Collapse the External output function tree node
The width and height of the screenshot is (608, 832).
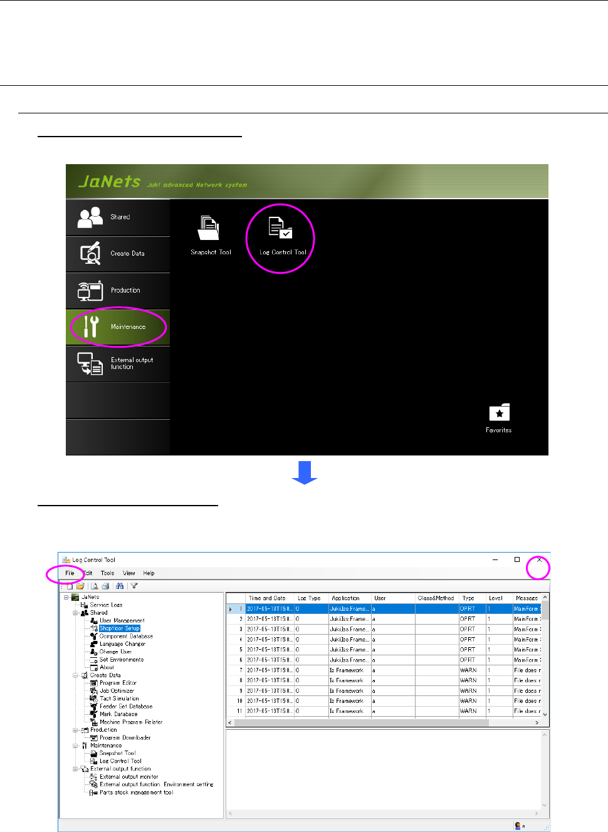pyautogui.click(x=75, y=769)
